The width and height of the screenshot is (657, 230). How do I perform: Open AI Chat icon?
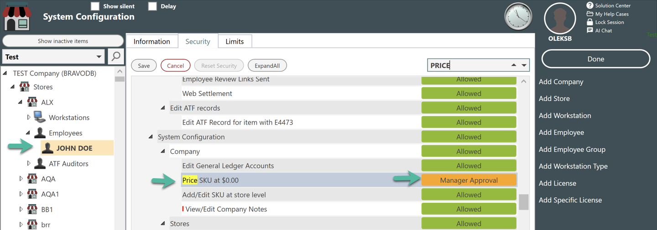(x=590, y=30)
